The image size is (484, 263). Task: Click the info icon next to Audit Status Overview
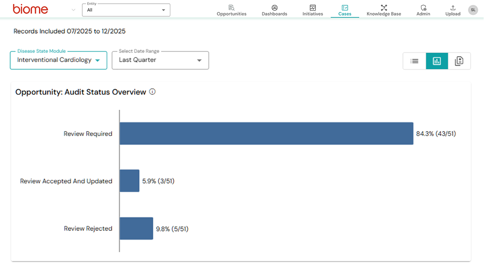click(x=152, y=92)
